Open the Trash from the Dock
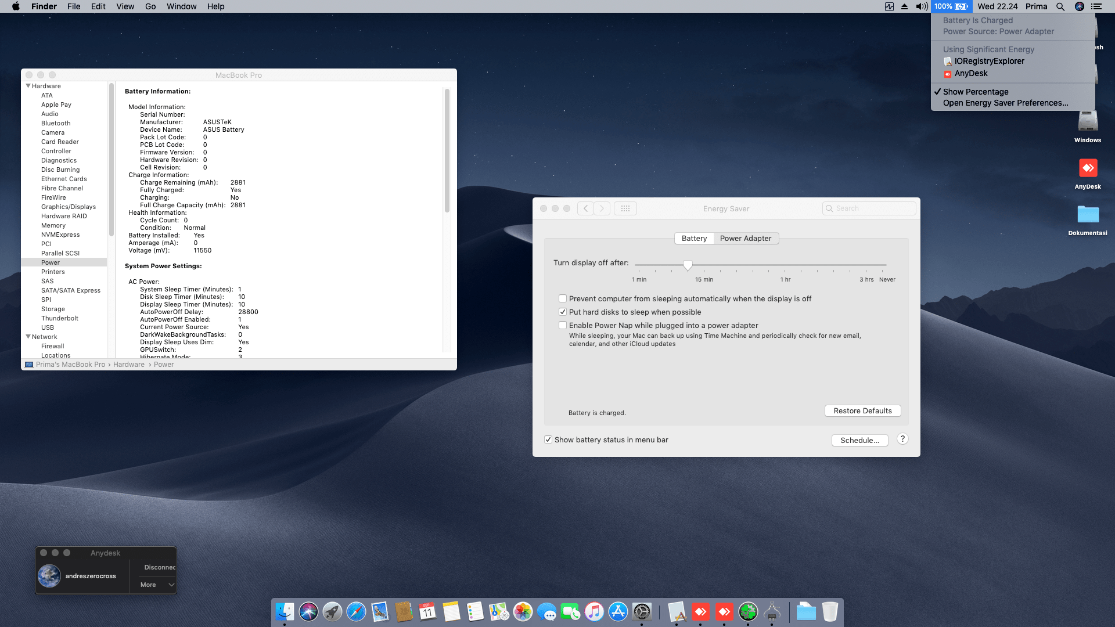The width and height of the screenshot is (1115, 627). tap(830, 611)
